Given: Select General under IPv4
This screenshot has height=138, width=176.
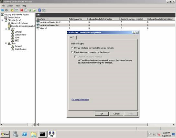Looking at the screenshot, I should [18, 32].
